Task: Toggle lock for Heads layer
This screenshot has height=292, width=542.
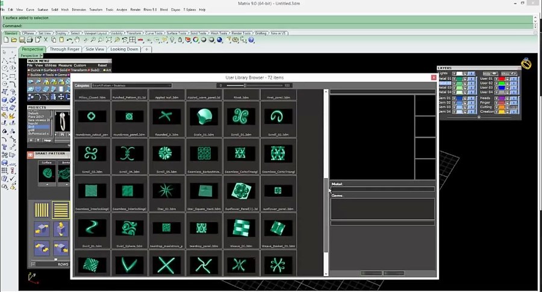Action: click(506, 98)
